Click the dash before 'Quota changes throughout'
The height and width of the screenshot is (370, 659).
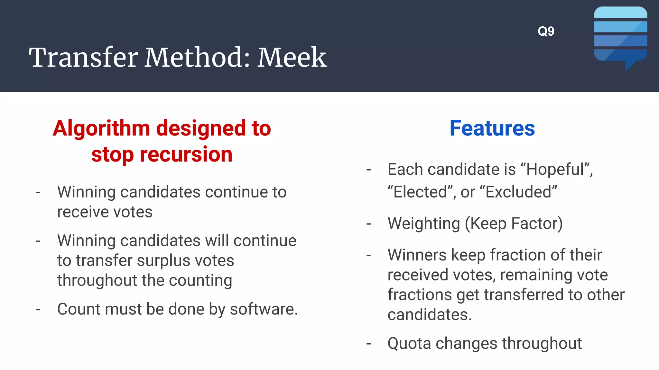[x=369, y=344]
